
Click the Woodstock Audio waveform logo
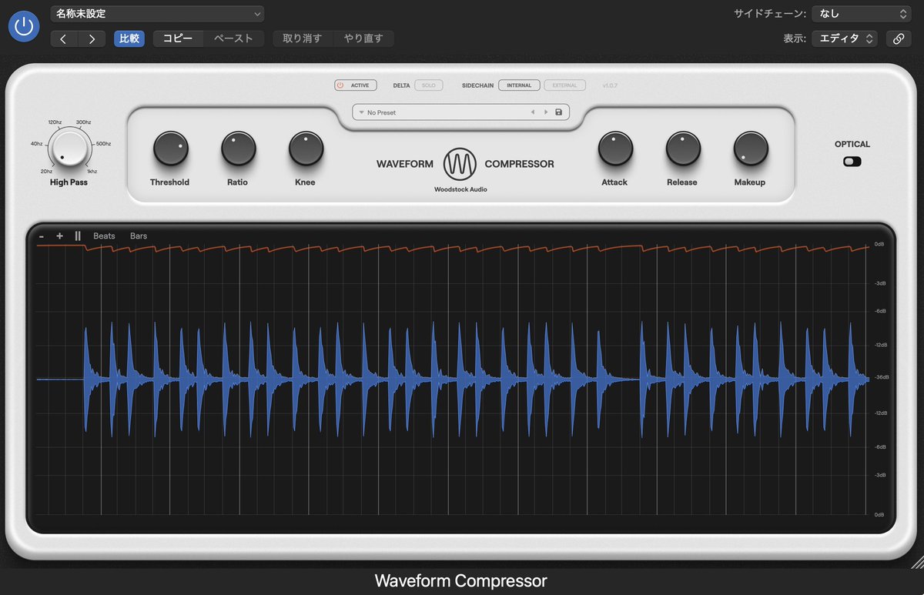[460, 163]
